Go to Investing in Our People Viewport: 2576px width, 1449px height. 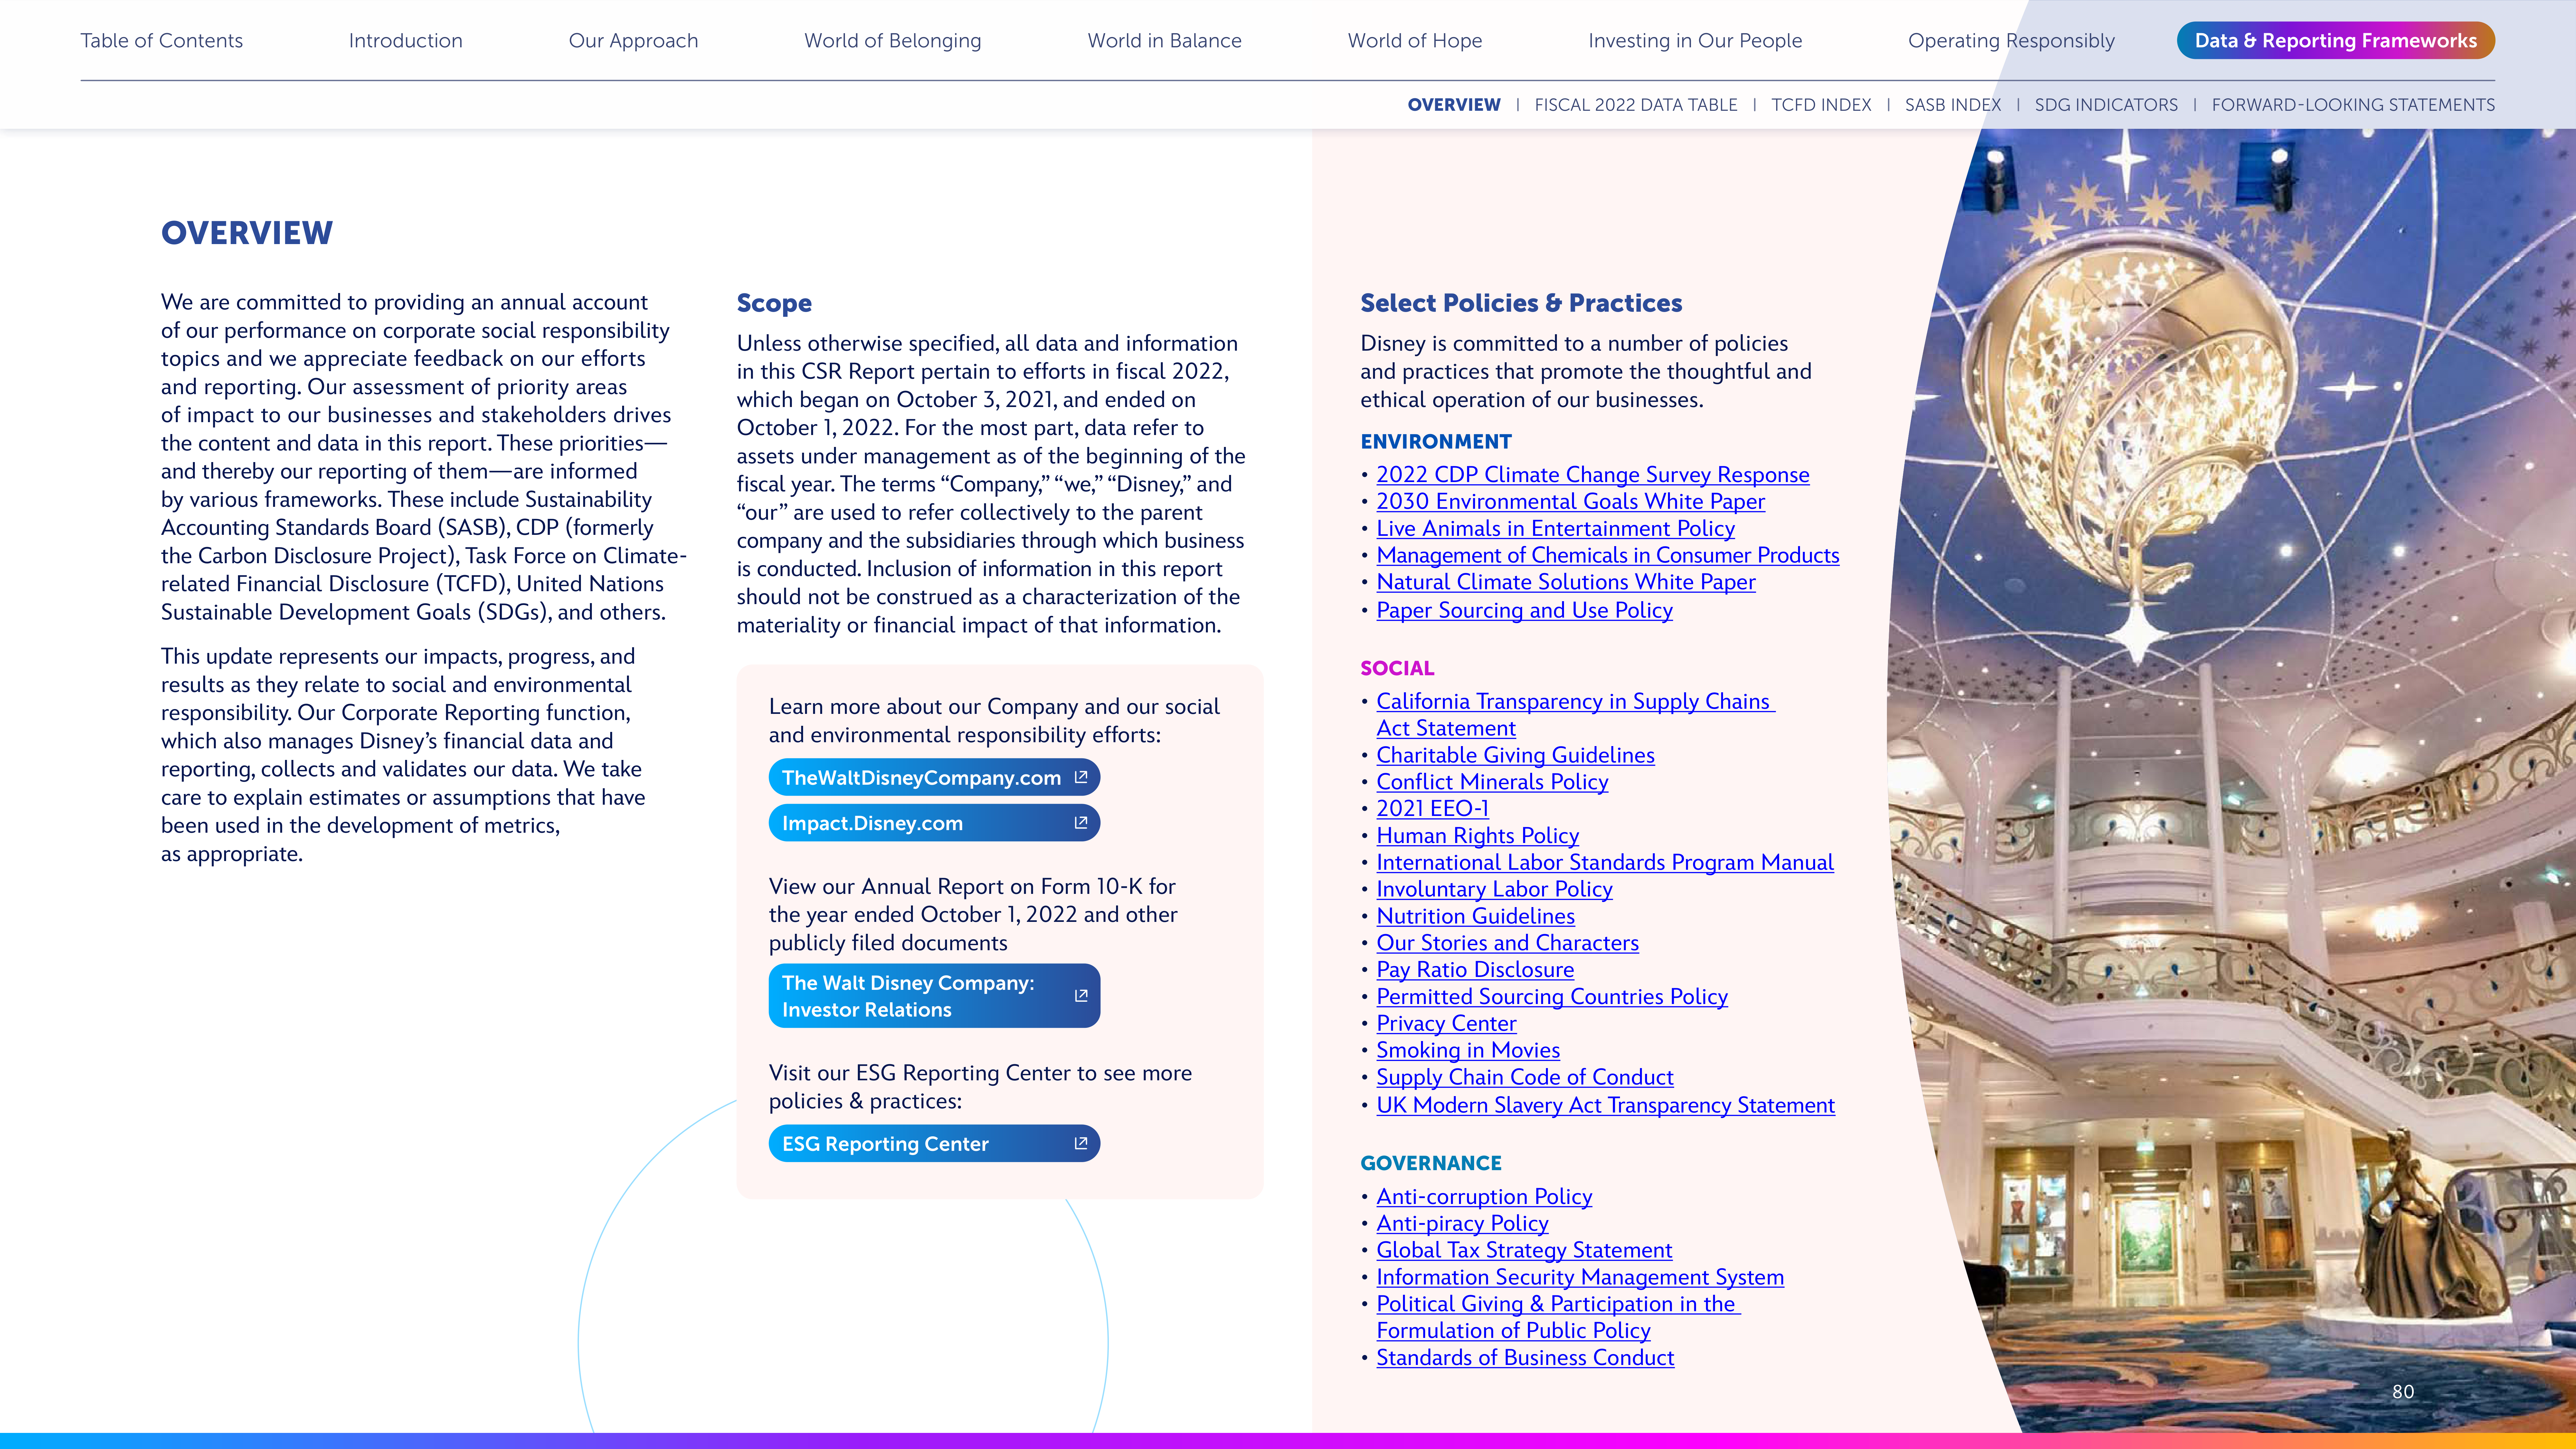click(1695, 41)
